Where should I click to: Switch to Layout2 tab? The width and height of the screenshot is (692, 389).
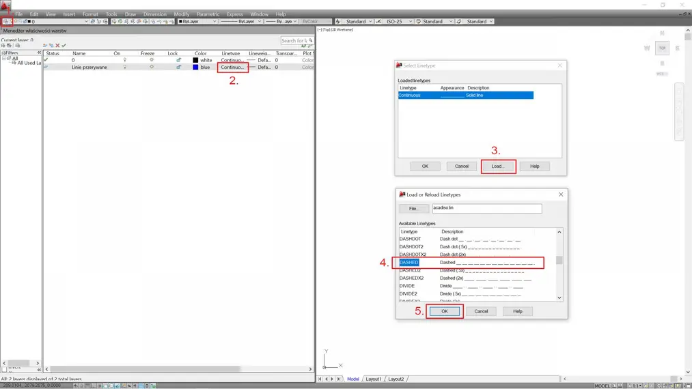click(396, 379)
